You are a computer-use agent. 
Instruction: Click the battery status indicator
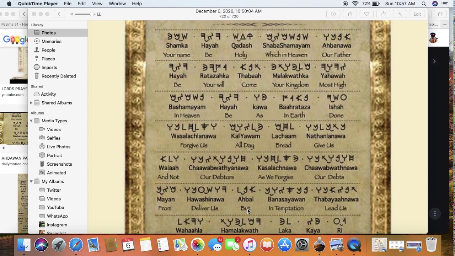pos(371,4)
